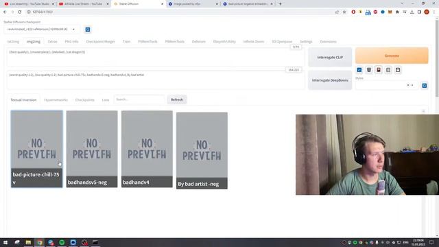Open the 3D Openpose tab
The height and width of the screenshot is (247, 439).
(x=282, y=41)
